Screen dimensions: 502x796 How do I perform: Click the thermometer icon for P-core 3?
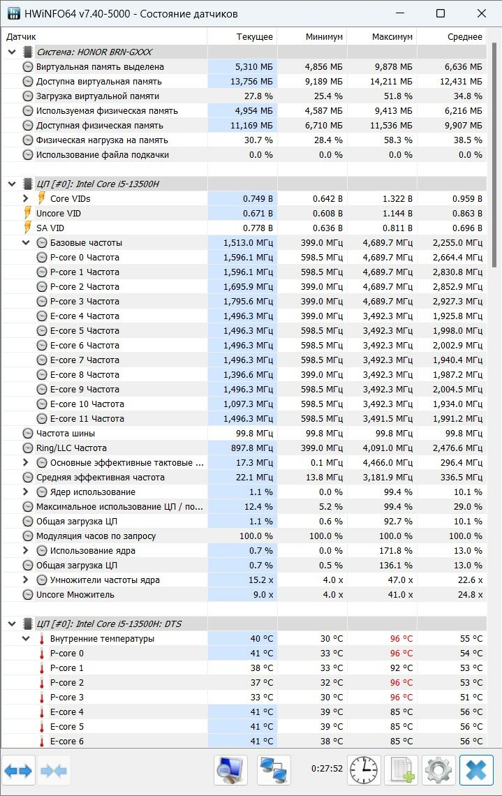click(x=42, y=698)
